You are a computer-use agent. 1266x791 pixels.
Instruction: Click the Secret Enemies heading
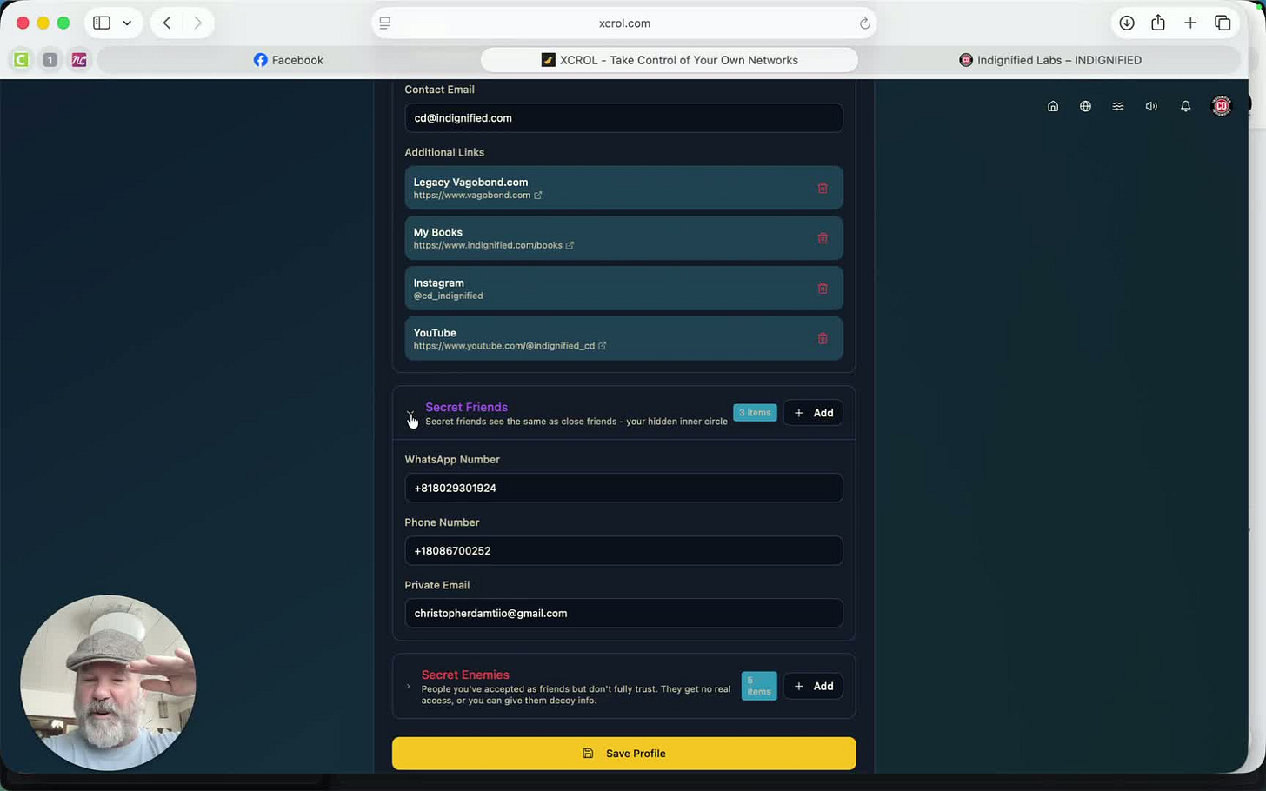(x=465, y=675)
